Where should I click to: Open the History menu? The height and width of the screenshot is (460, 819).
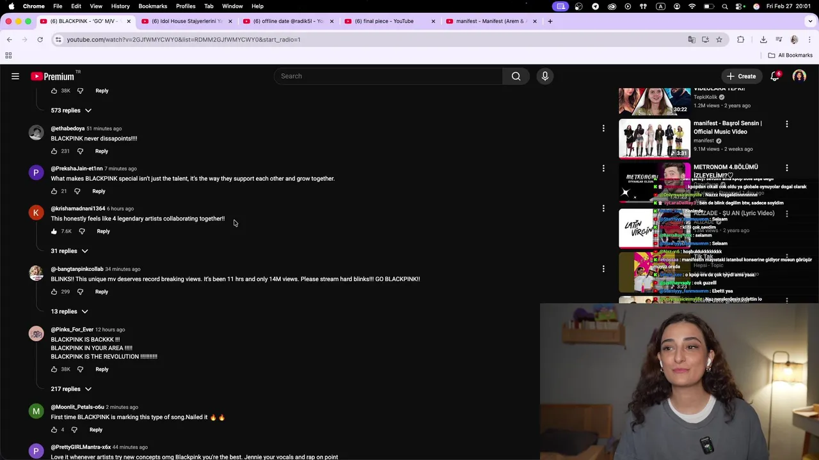coord(120,6)
